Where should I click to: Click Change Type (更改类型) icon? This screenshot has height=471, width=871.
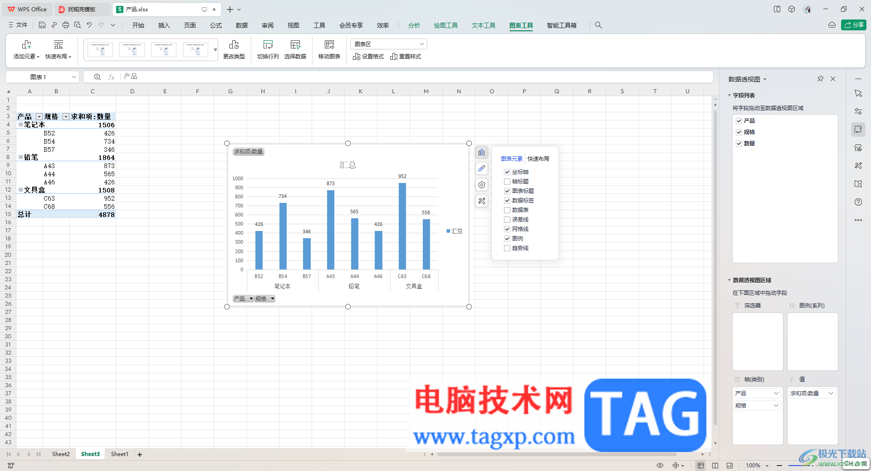pos(234,44)
